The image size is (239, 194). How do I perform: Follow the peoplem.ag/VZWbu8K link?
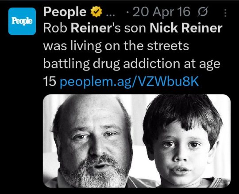(129, 82)
